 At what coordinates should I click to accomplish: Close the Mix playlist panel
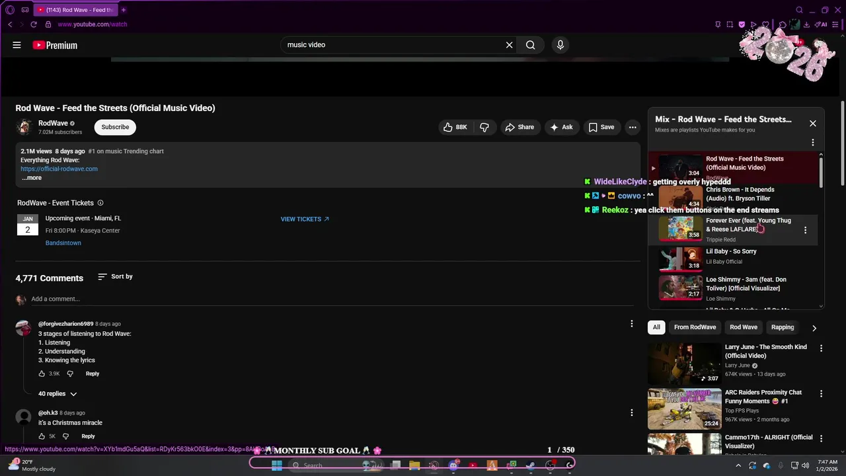[x=813, y=124]
